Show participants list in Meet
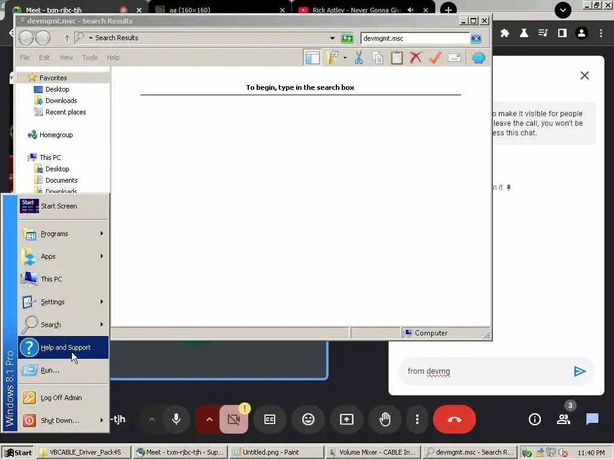Viewport: 614px width, 460px height. point(564,419)
